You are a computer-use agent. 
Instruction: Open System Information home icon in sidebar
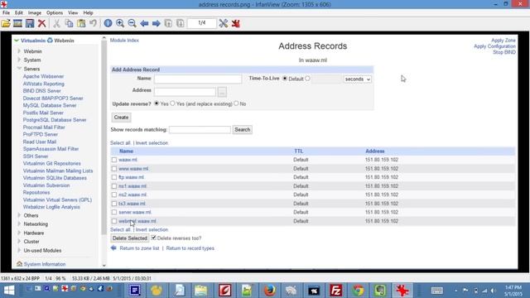[19, 264]
